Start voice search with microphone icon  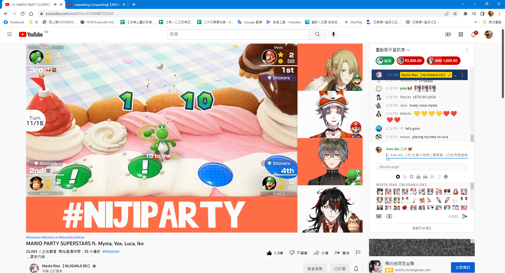[x=334, y=34]
